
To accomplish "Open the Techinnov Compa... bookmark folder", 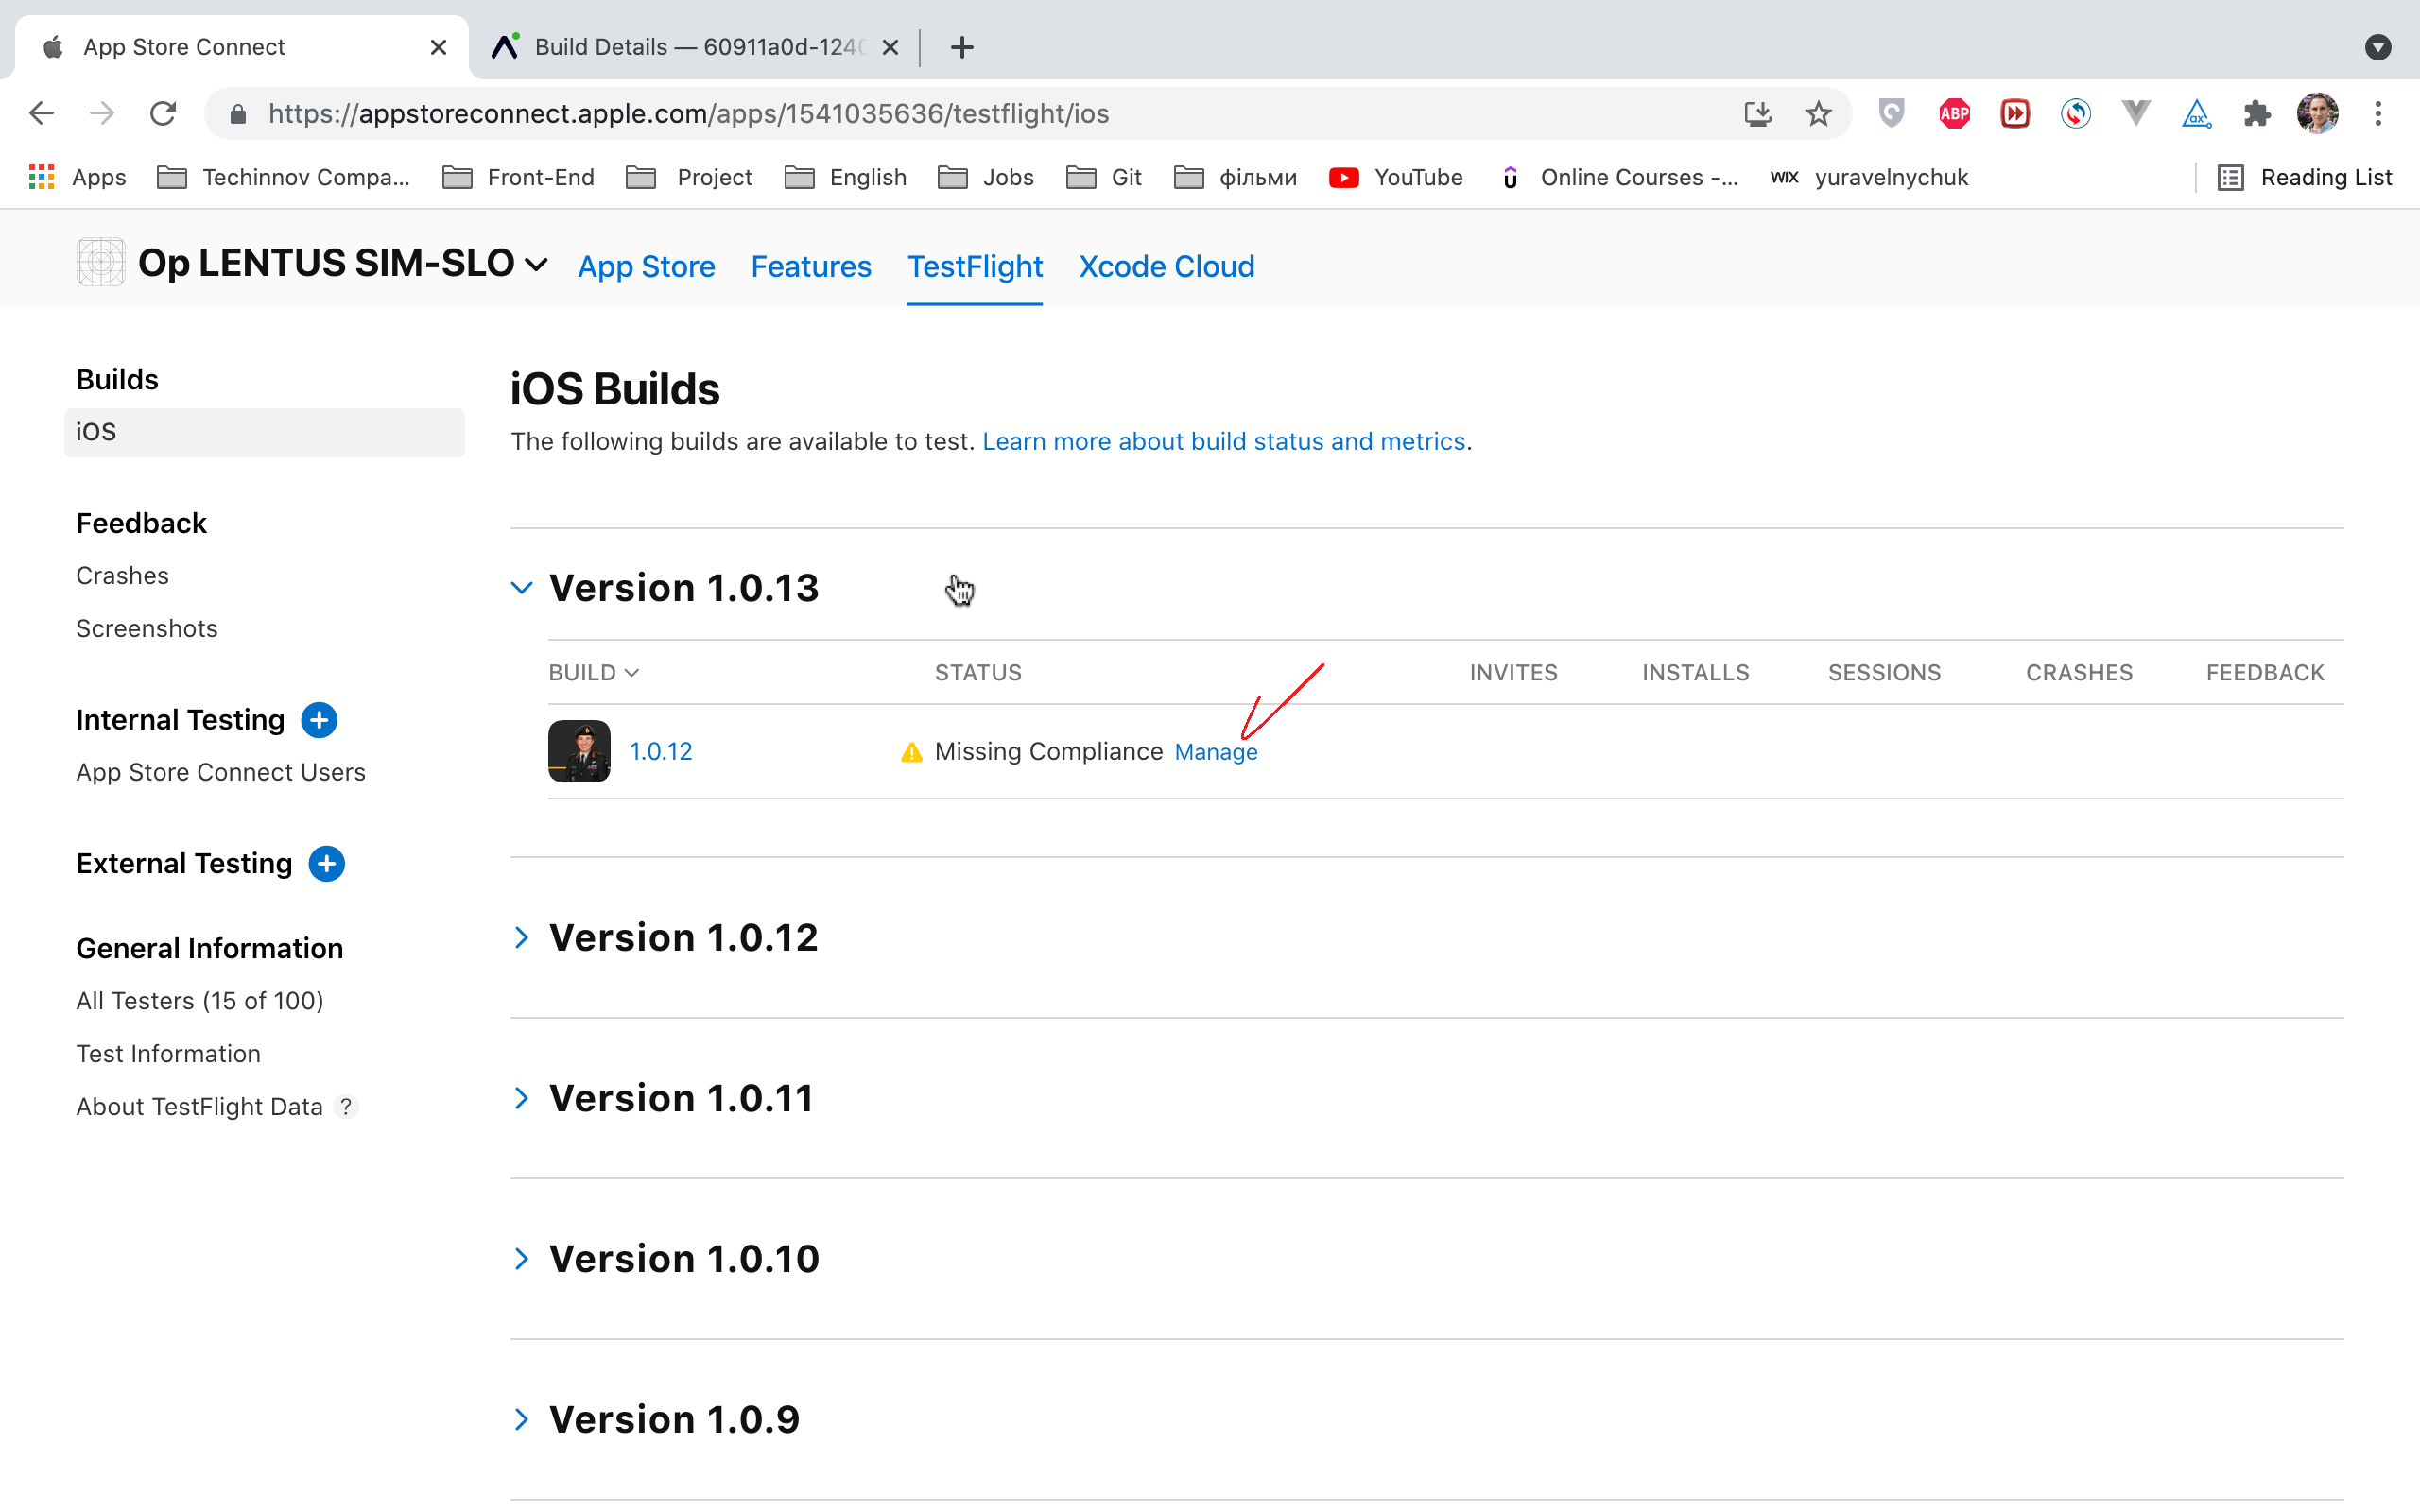I will (284, 177).
